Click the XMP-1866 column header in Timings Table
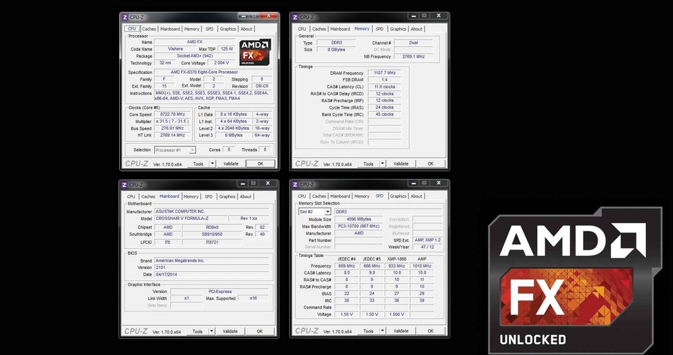This screenshot has height=355, width=673. 396,259
